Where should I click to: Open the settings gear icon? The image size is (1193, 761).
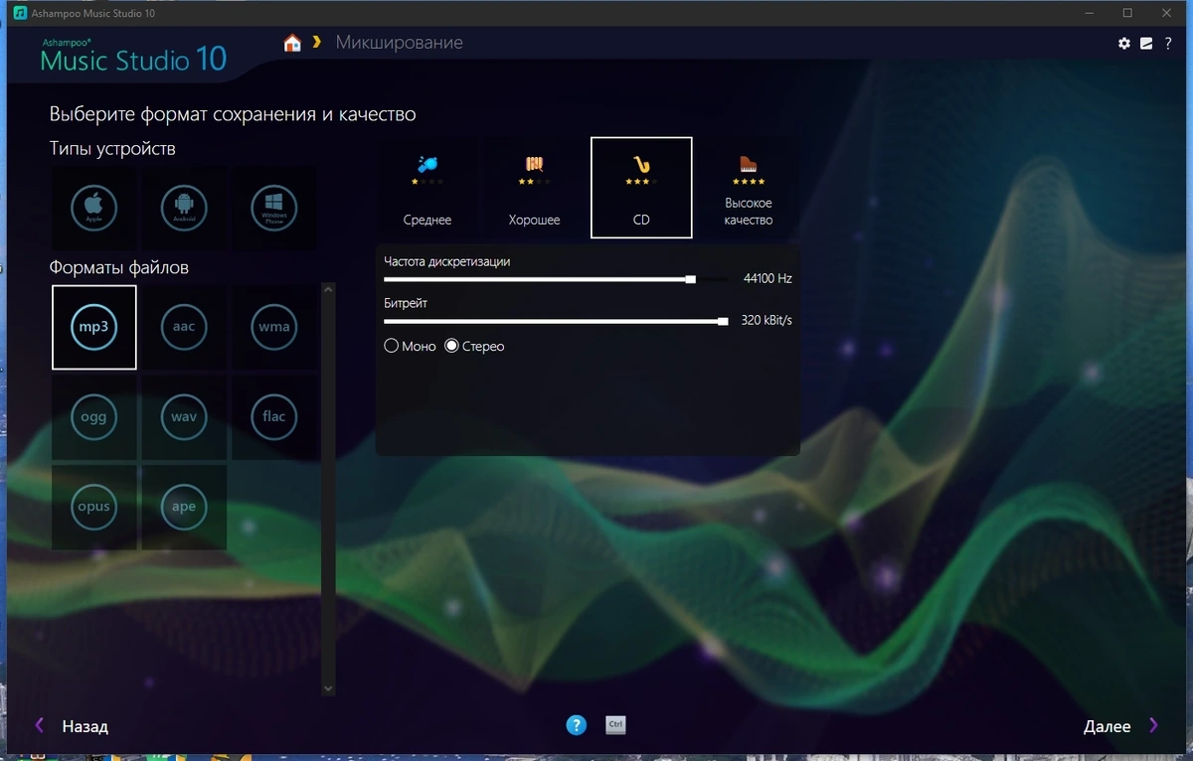click(x=1124, y=44)
